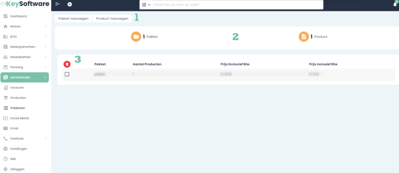Toggle the sidebar collapse menu icon

57,4
